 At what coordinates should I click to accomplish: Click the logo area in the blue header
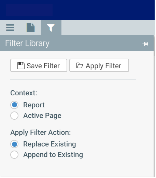29,10
